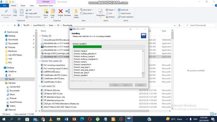Click file list horizontal scrollbar
Image resolution: width=217 pixels, height=122 pixels.
(x=95, y=111)
